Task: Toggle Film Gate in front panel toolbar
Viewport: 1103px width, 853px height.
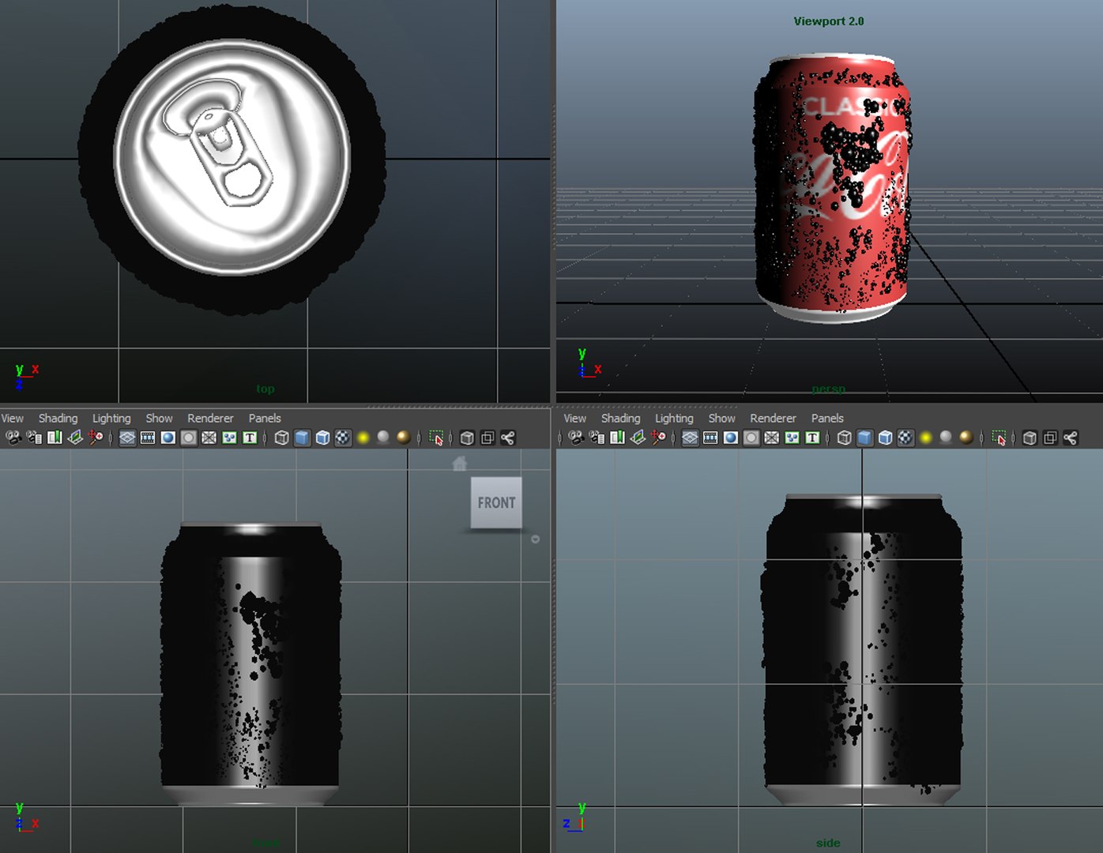Action: pyautogui.click(x=148, y=438)
